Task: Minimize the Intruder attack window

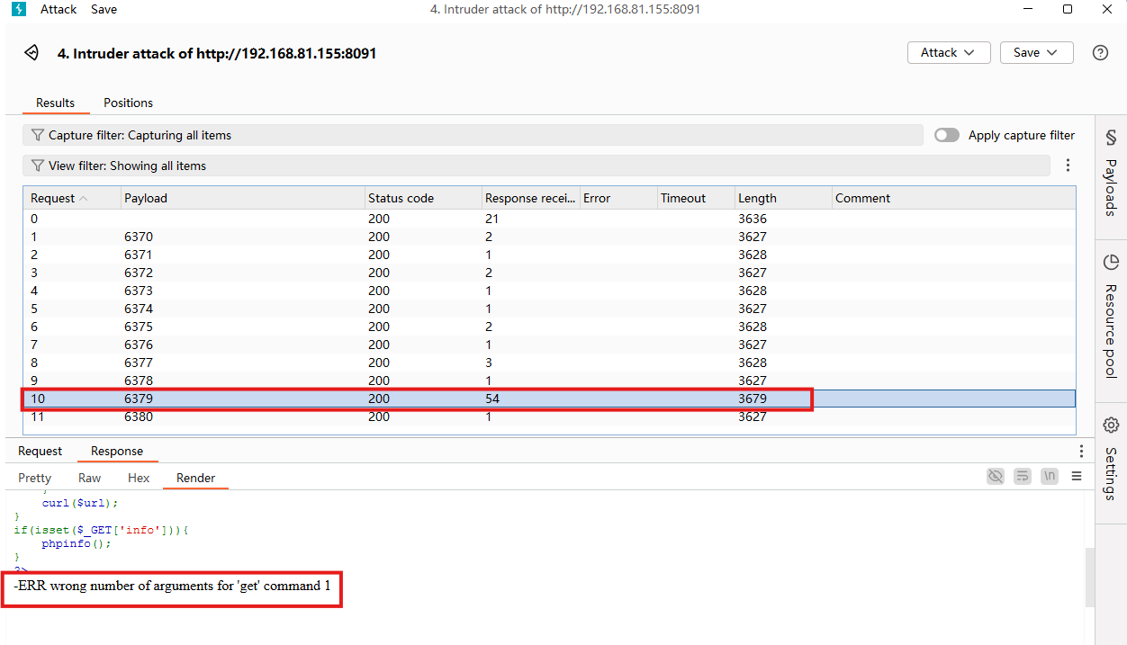Action: pos(1028,9)
